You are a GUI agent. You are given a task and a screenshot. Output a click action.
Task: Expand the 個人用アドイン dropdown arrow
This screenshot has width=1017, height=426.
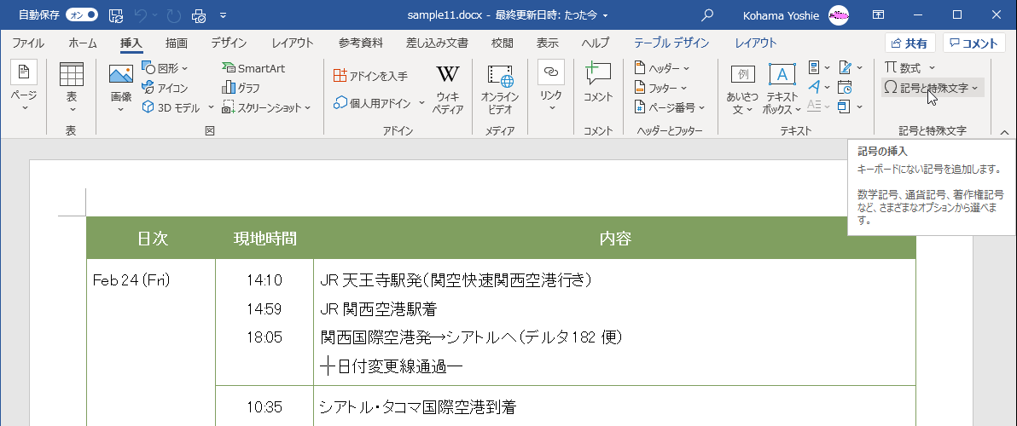[x=421, y=103]
